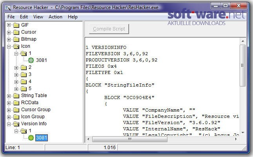This screenshot has height=157, width=253.
Task: Click open folder icon of Icon subfolder 1
Action: coord(24,54)
